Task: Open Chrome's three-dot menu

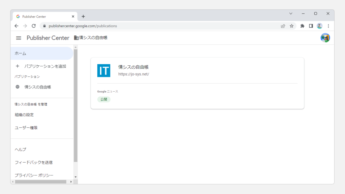Action: (328, 26)
